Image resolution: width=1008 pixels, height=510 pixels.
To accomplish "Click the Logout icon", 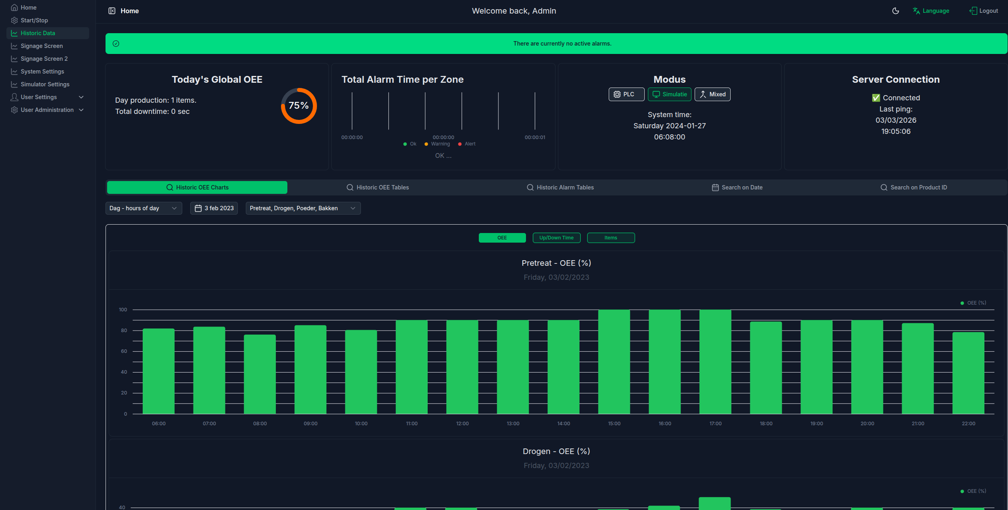I will tap(973, 11).
